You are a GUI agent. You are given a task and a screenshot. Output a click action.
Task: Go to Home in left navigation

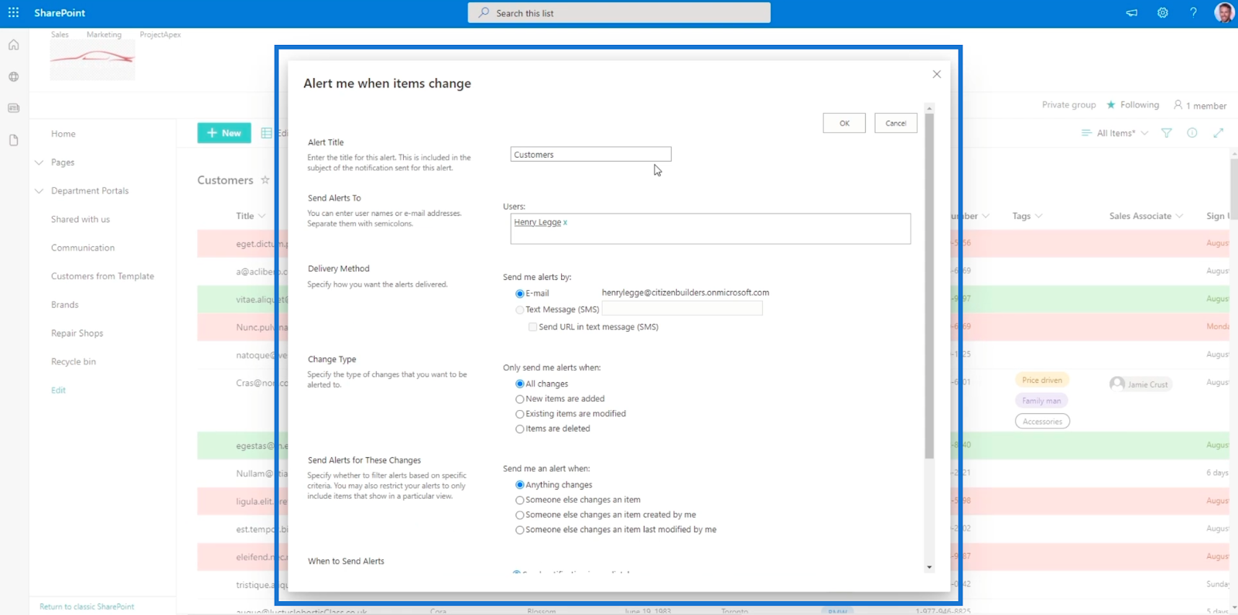[x=63, y=134]
